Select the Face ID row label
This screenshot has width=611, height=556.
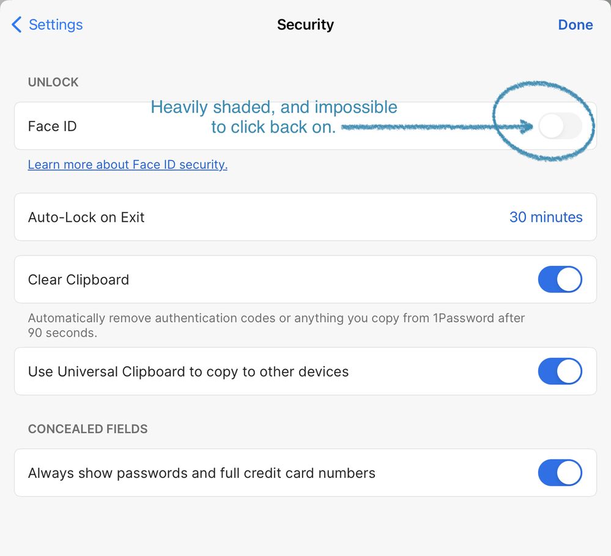pyautogui.click(x=53, y=126)
